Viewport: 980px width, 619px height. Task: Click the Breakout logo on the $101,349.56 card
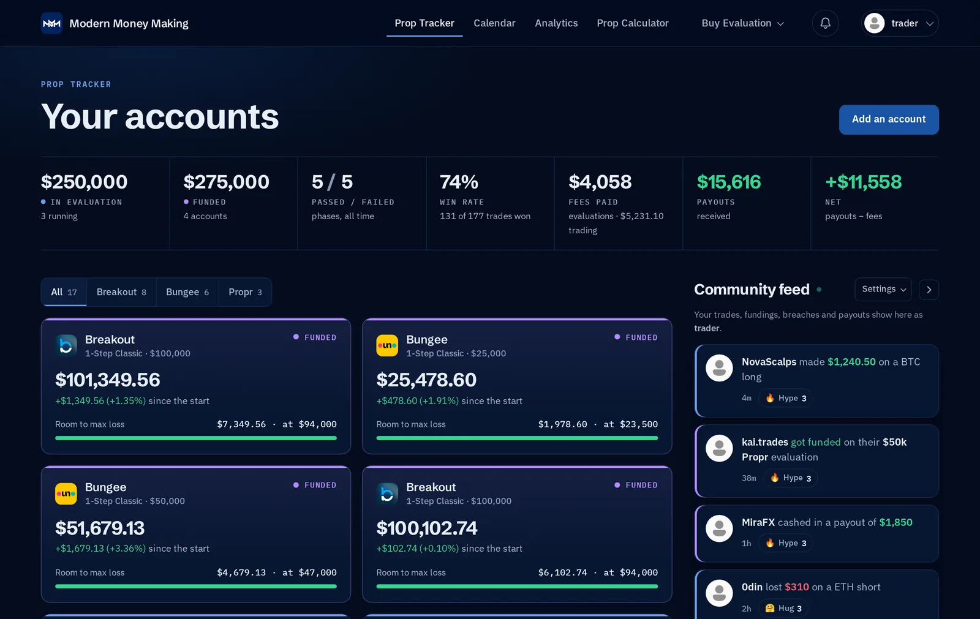tap(66, 345)
